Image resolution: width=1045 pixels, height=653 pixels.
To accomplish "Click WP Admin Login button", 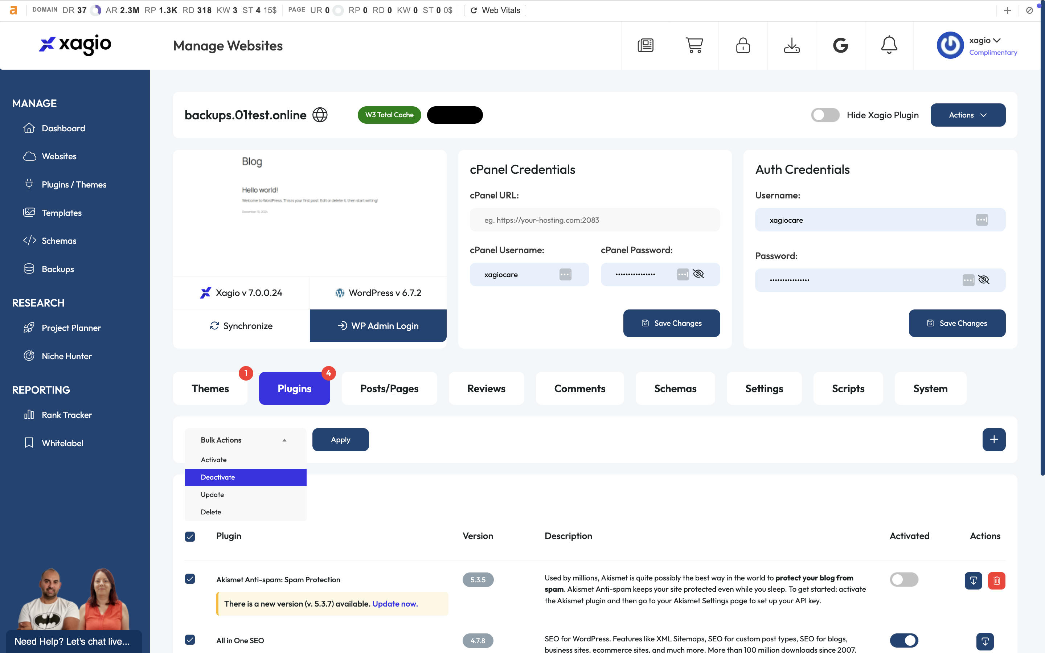I will pos(378,326).
